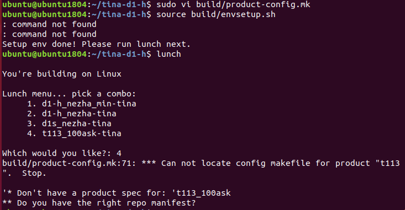This screenshot has width=405, height=210.
Task: Click the 'Lunch menu... pick a combo:' heading
Action: (69, 94)
